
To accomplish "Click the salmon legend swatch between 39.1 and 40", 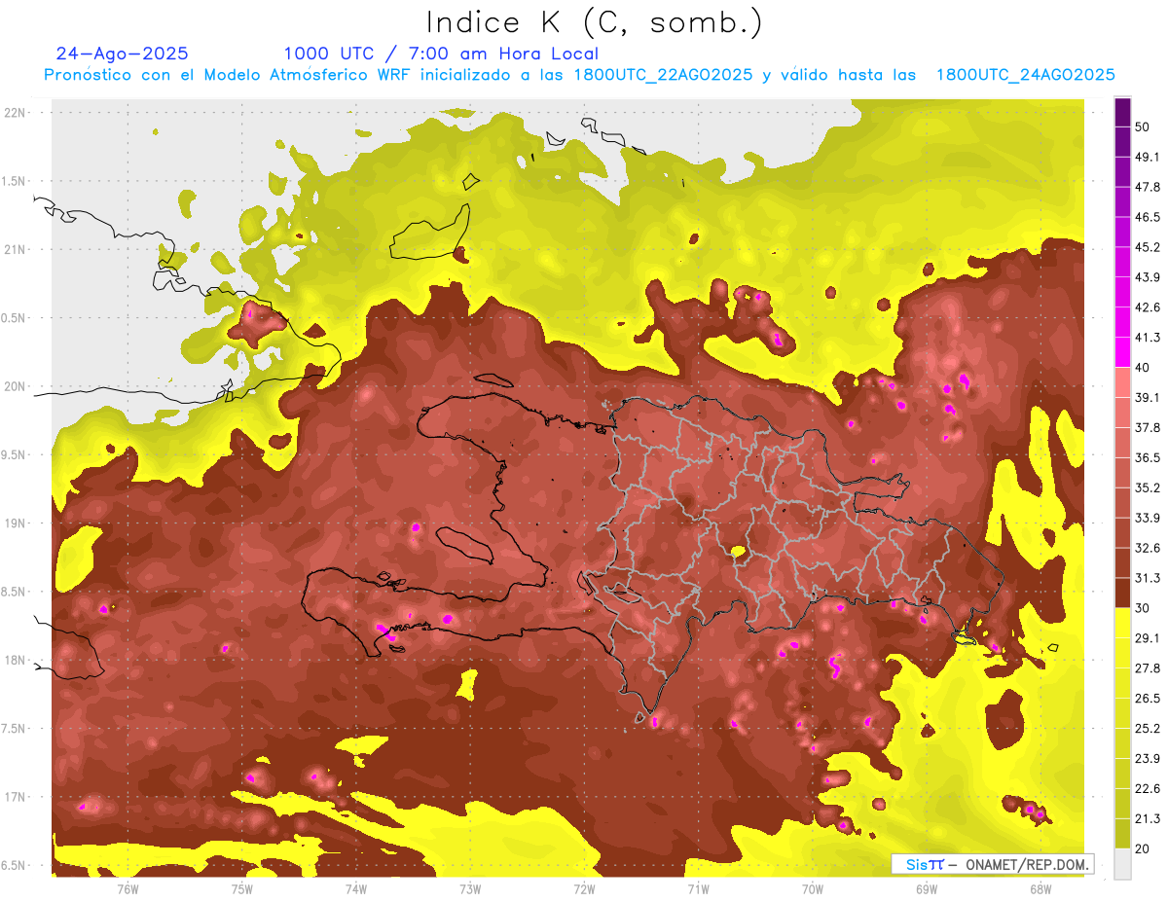I will pyautogui.click(x=1122, y=382).
